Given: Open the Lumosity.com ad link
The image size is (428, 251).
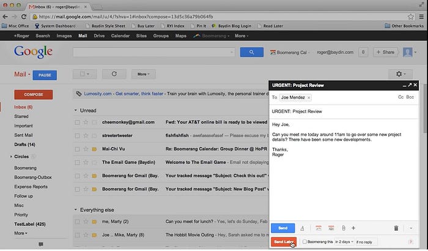Looking at the screenshot, I should [98, 94].
